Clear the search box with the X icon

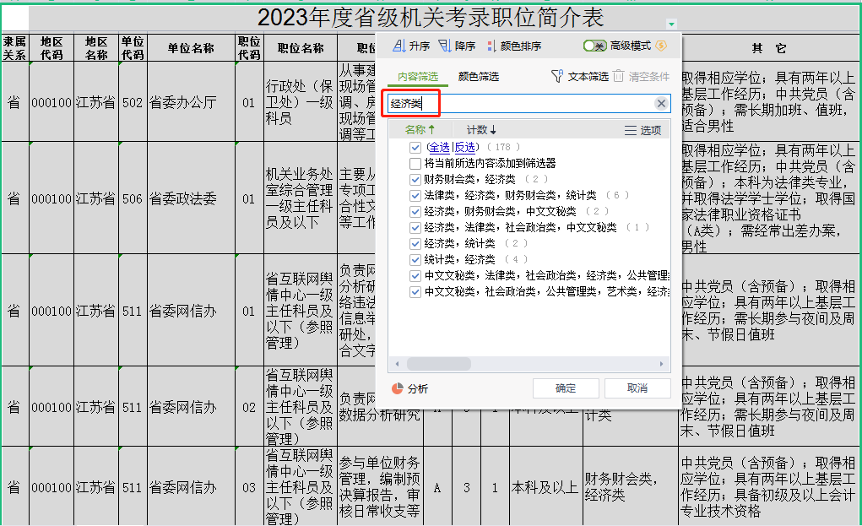[x=661, y=103]
